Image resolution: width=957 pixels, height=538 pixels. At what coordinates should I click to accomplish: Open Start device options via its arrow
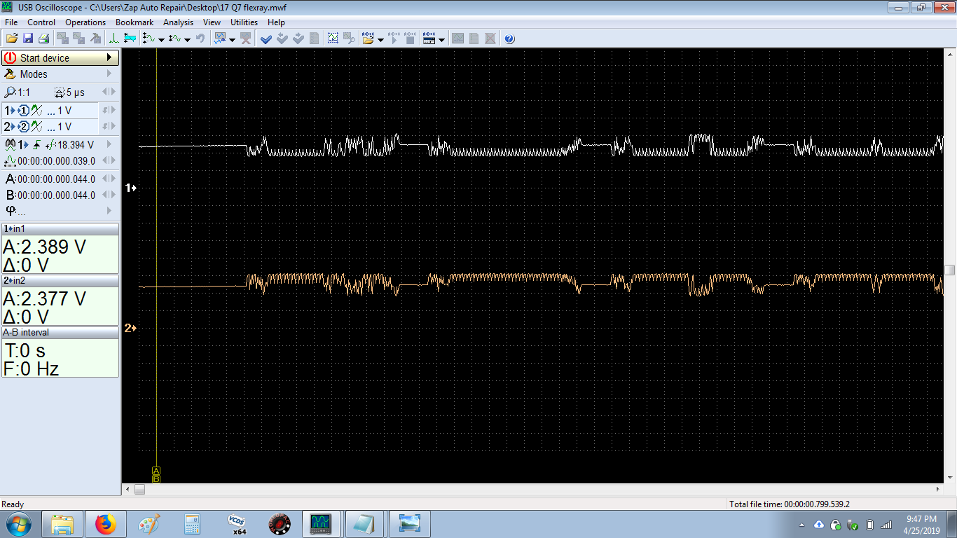point(109,57)
